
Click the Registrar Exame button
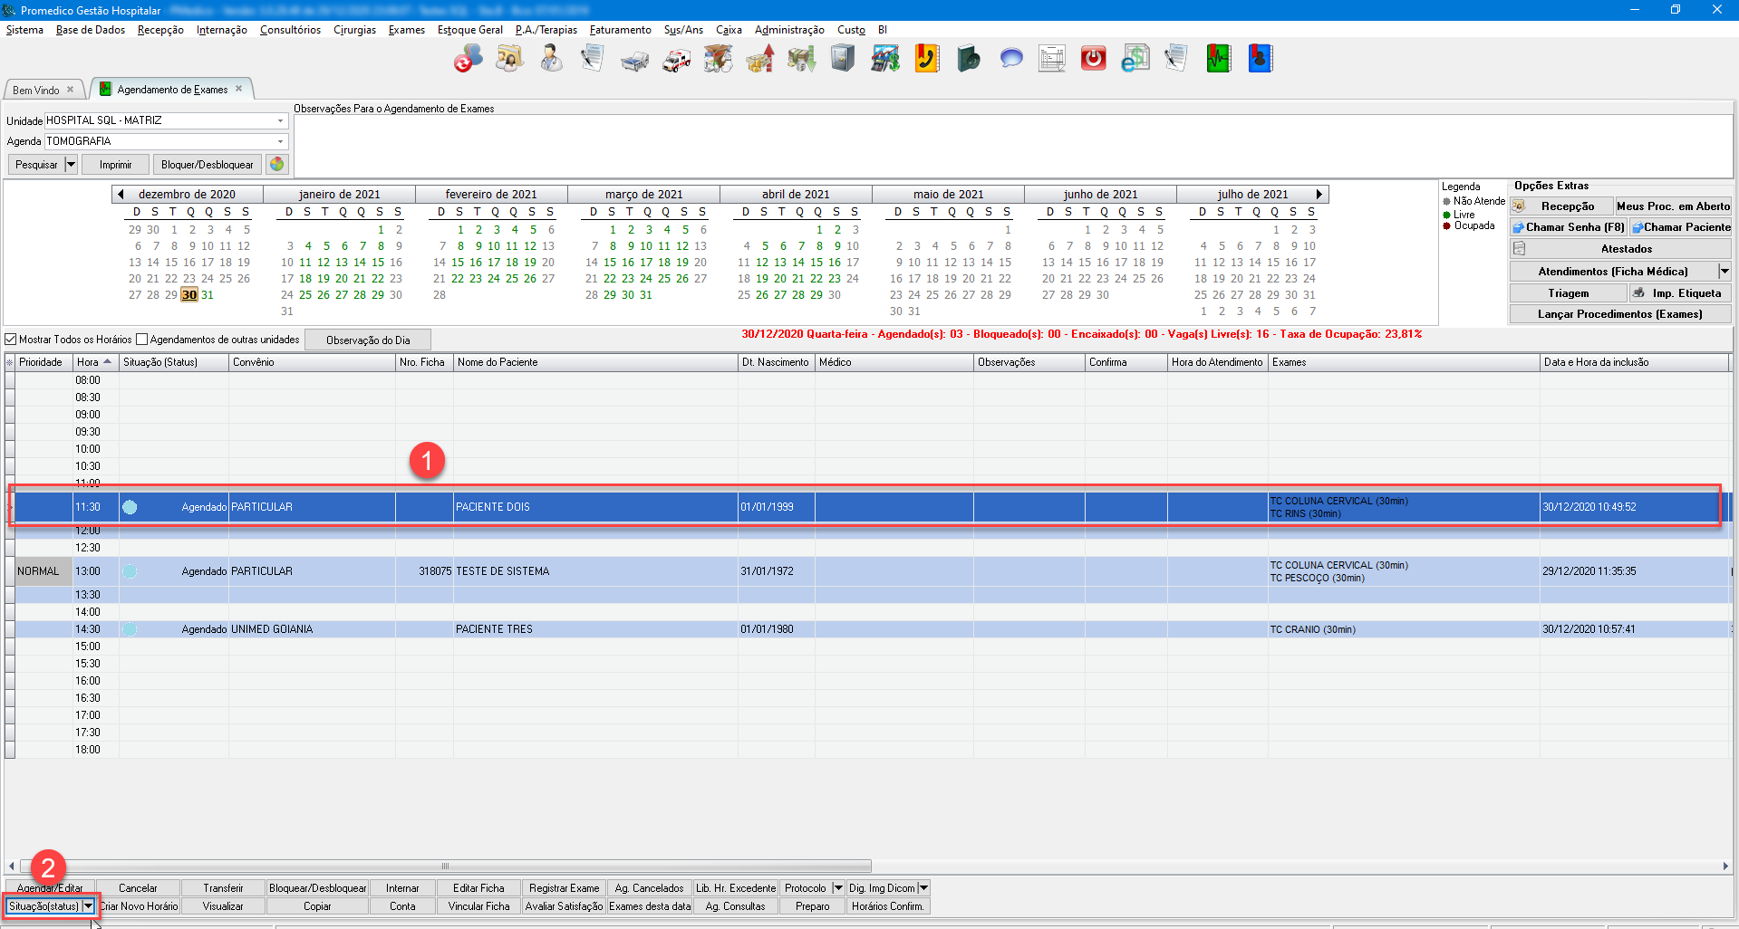[564, 888]
